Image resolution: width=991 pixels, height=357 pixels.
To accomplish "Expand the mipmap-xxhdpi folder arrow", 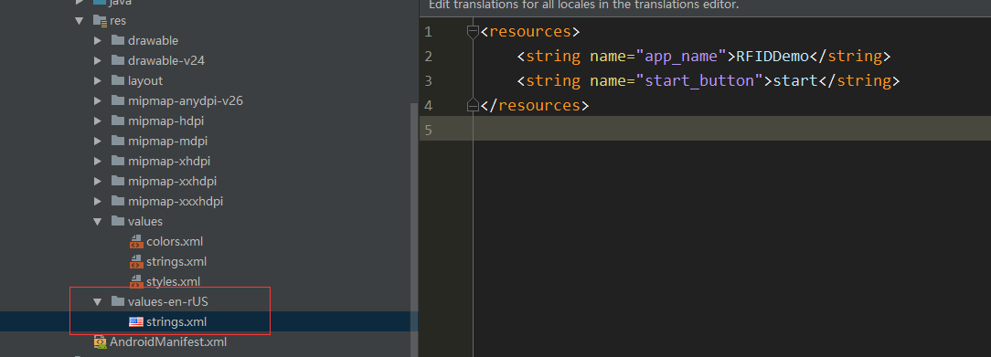I will pyautogui.click(x=97, y=182).
